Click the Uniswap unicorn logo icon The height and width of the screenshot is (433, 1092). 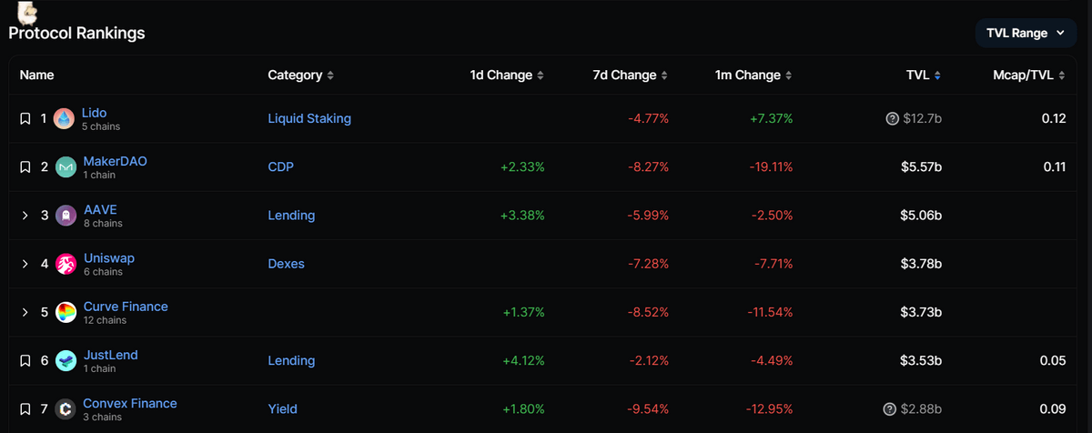(x=66, y=264)
